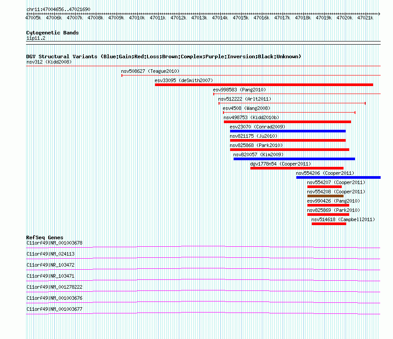Click the Cytogenetic Bands track title
The image size is (393, 339).
point(53,33)
